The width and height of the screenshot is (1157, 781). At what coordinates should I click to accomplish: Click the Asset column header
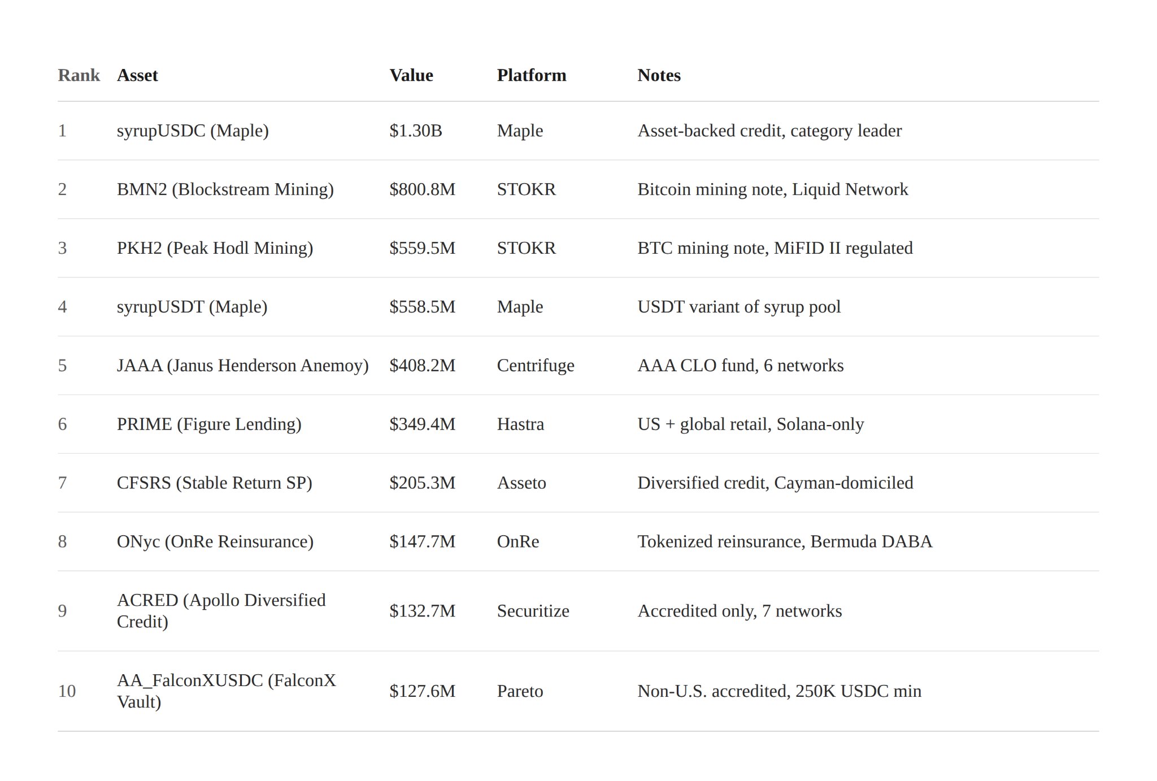point(137,75)
